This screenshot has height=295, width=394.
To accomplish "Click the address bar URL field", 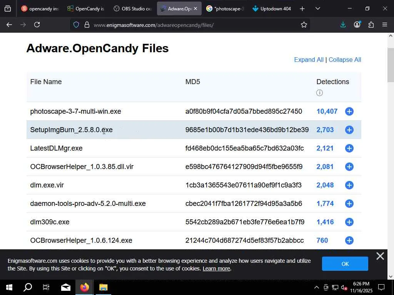I will (x=191, y=25).
